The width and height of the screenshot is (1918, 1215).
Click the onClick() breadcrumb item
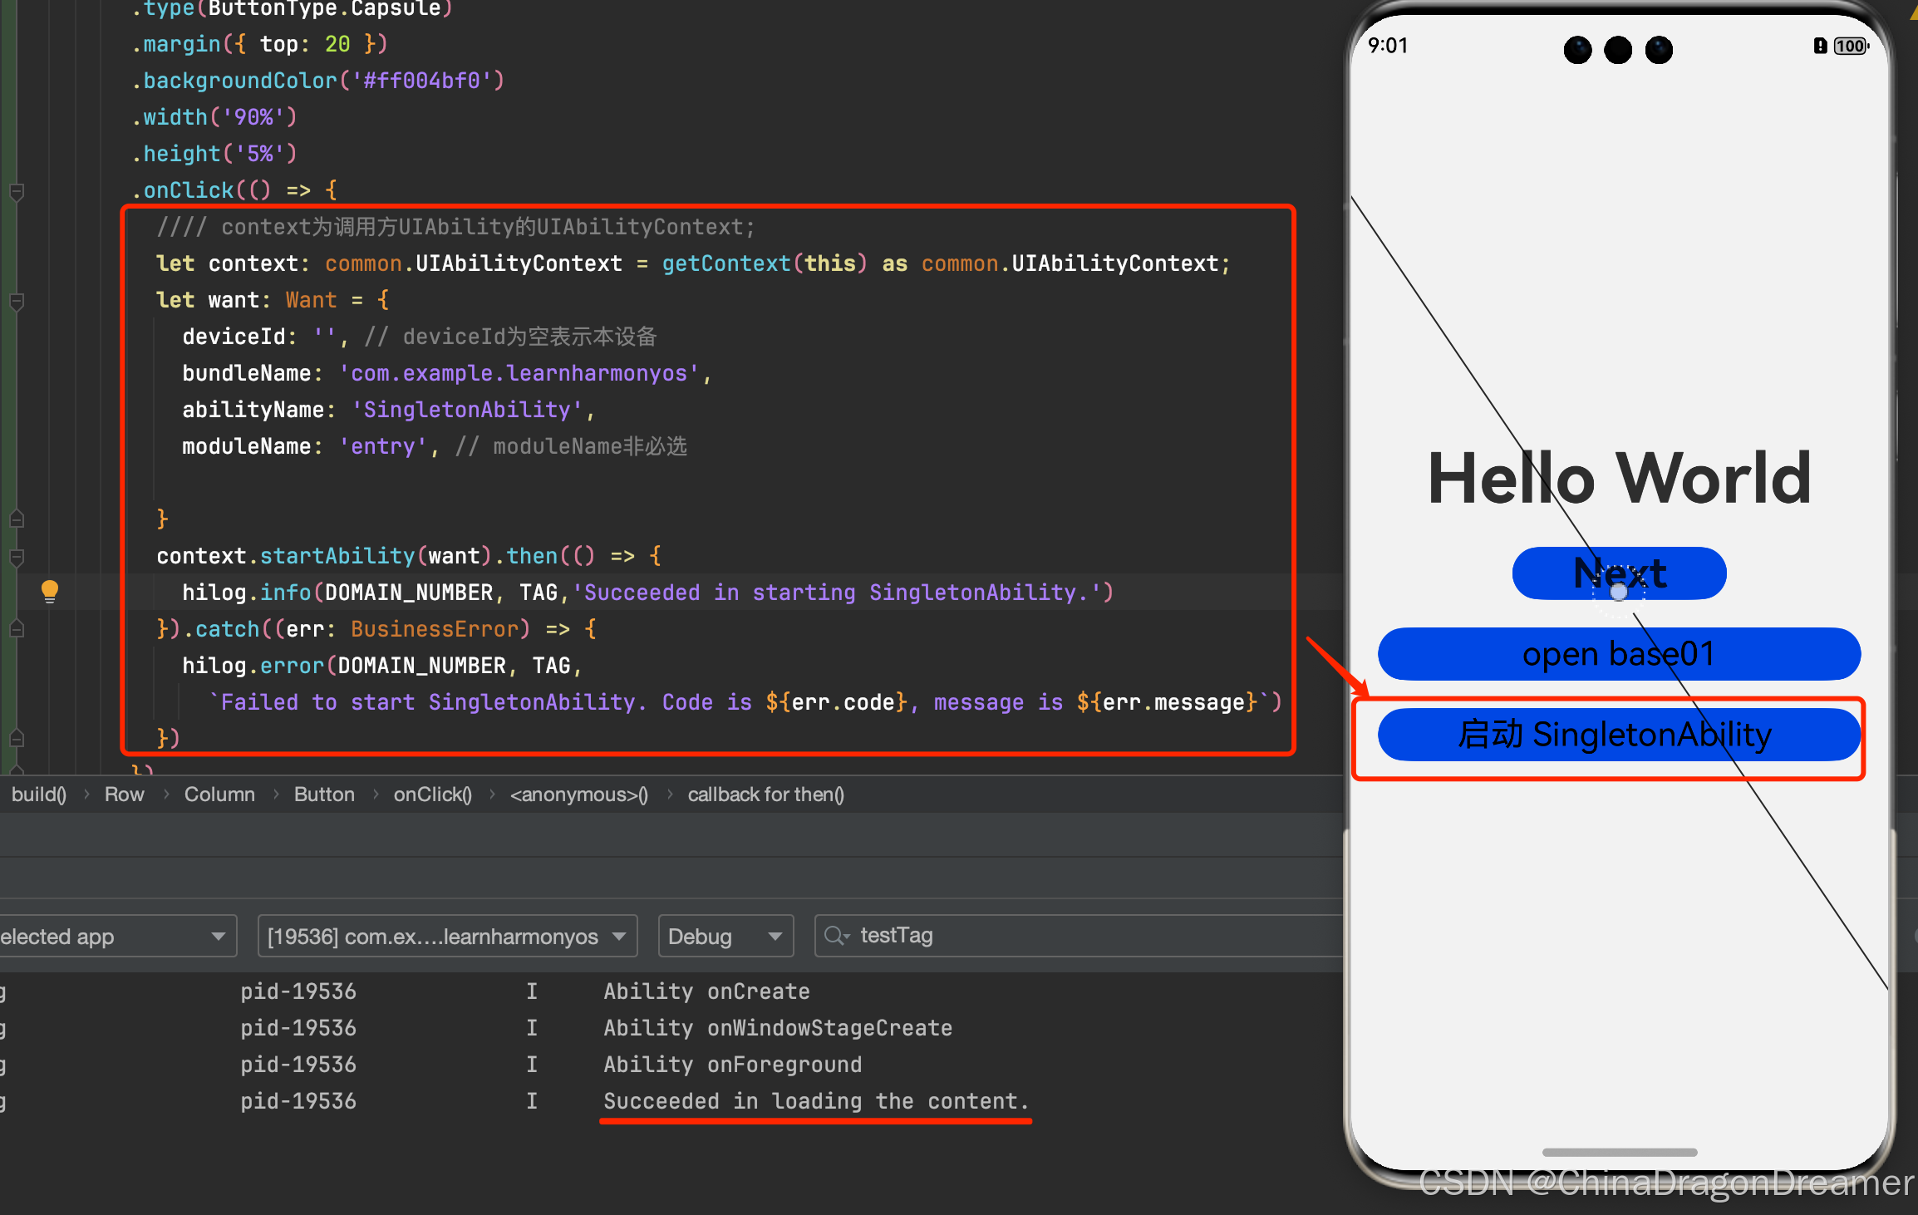point(432,794)
